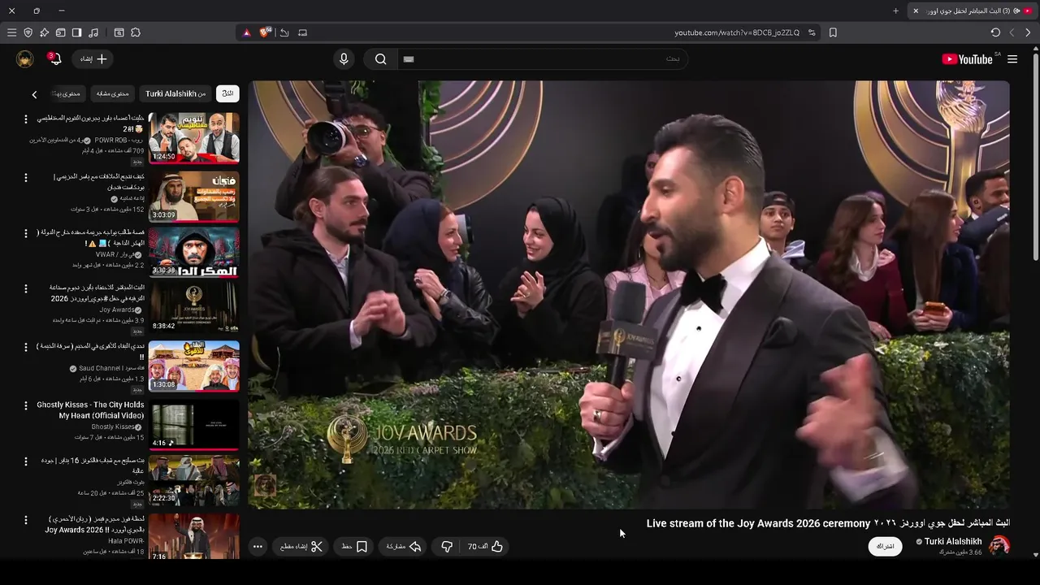Click the tab search icon in the browser toolbar

point(119,32)
